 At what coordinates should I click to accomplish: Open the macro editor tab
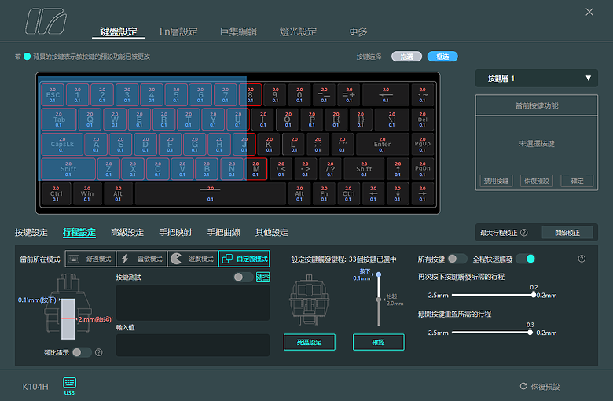[x=238, y=31]
